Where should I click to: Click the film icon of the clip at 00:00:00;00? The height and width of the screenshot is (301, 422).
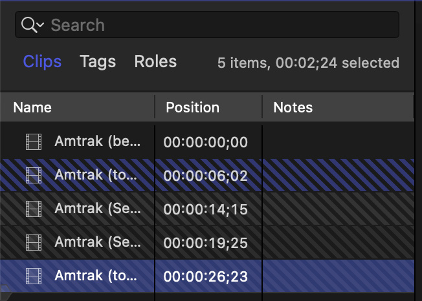[x=33, y=141]
